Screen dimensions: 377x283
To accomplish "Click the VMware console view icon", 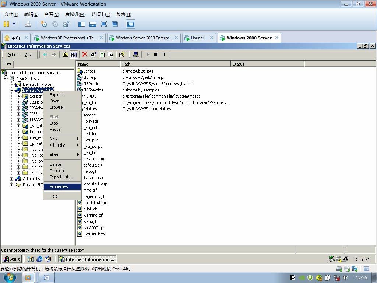I will point(131,24).
